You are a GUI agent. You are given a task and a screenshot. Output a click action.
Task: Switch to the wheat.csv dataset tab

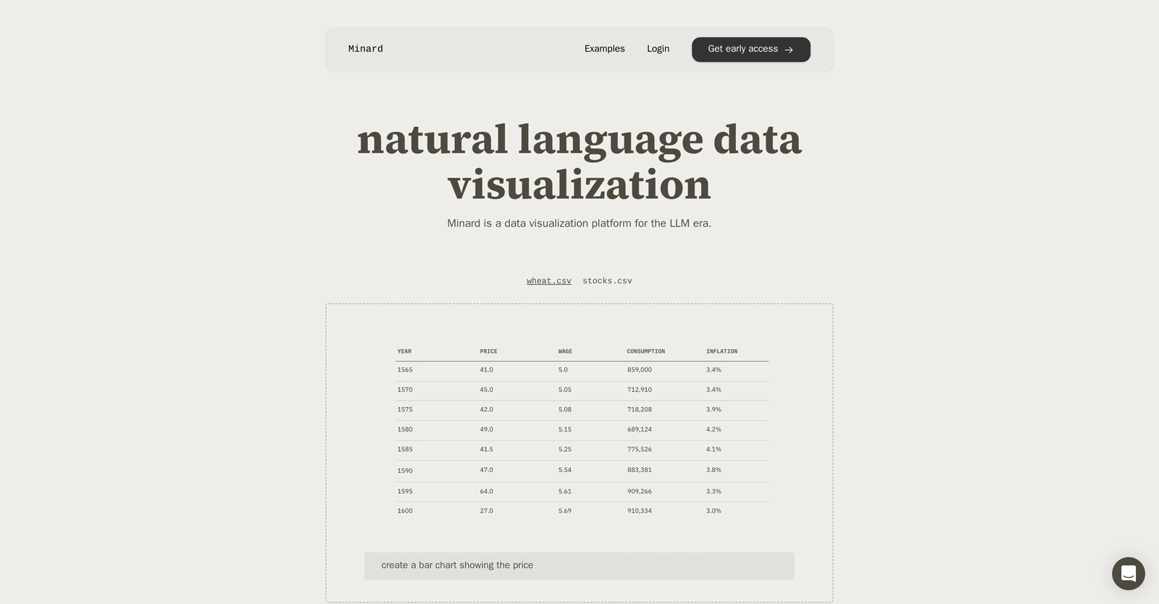tap(549, 281)
